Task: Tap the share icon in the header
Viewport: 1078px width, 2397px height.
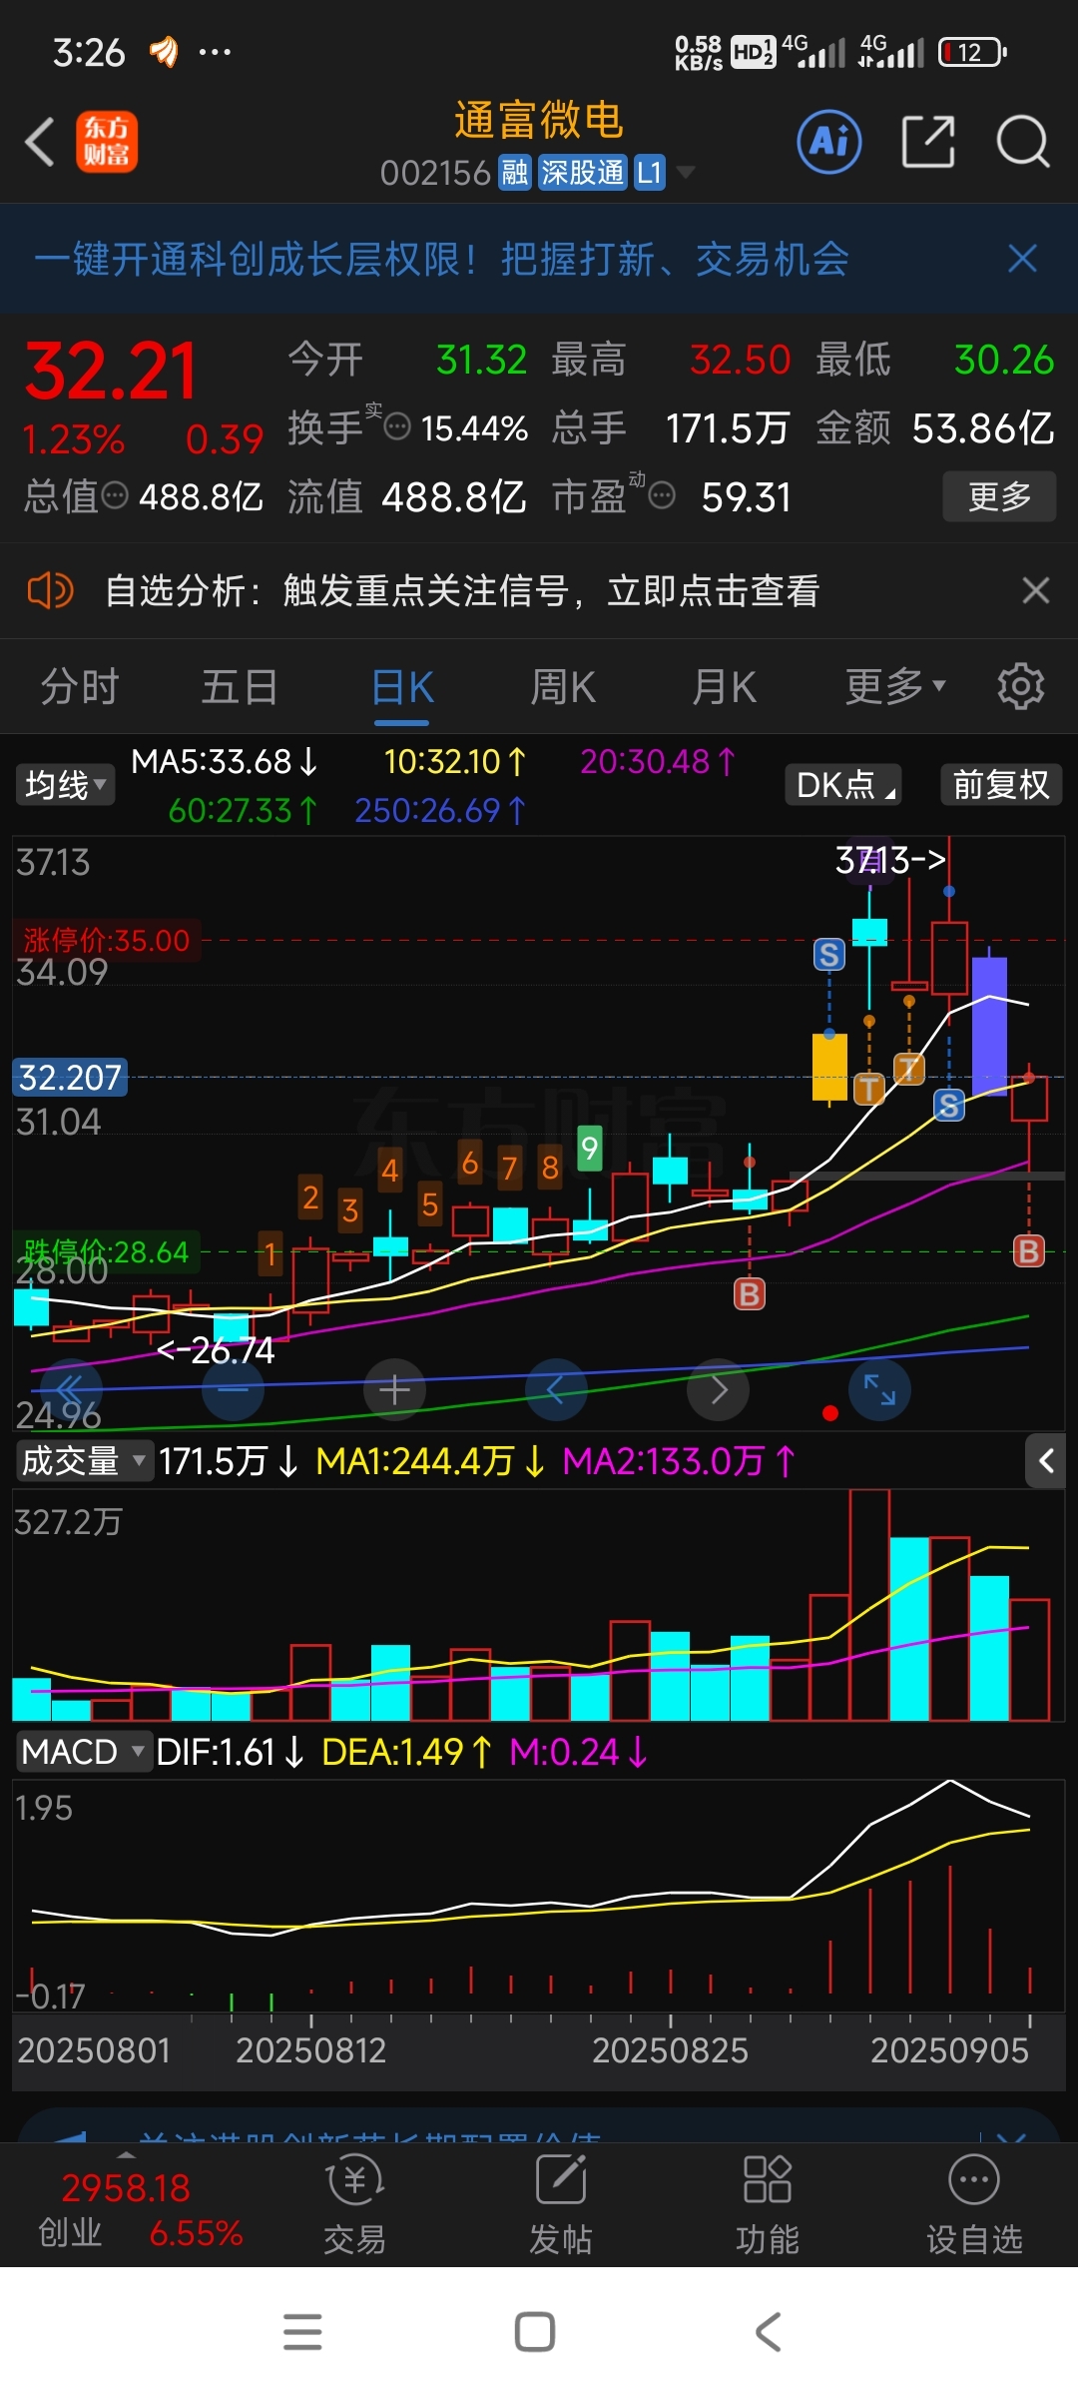Action: 927,142
